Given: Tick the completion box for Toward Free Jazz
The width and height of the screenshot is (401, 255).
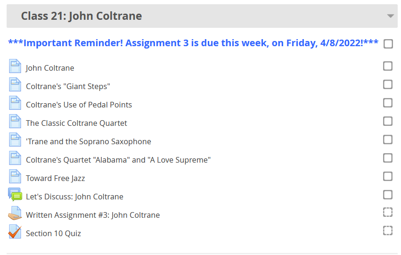Looking at the screenshot, I should point(388,176).
